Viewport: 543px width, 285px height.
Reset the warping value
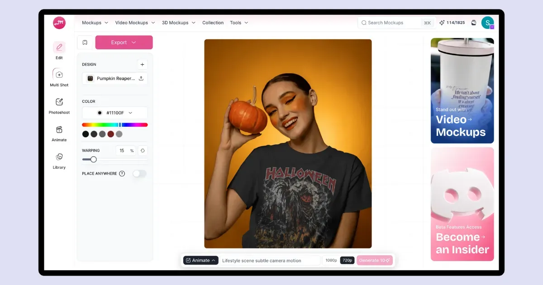pyautogui.click(x=143, y=151)
